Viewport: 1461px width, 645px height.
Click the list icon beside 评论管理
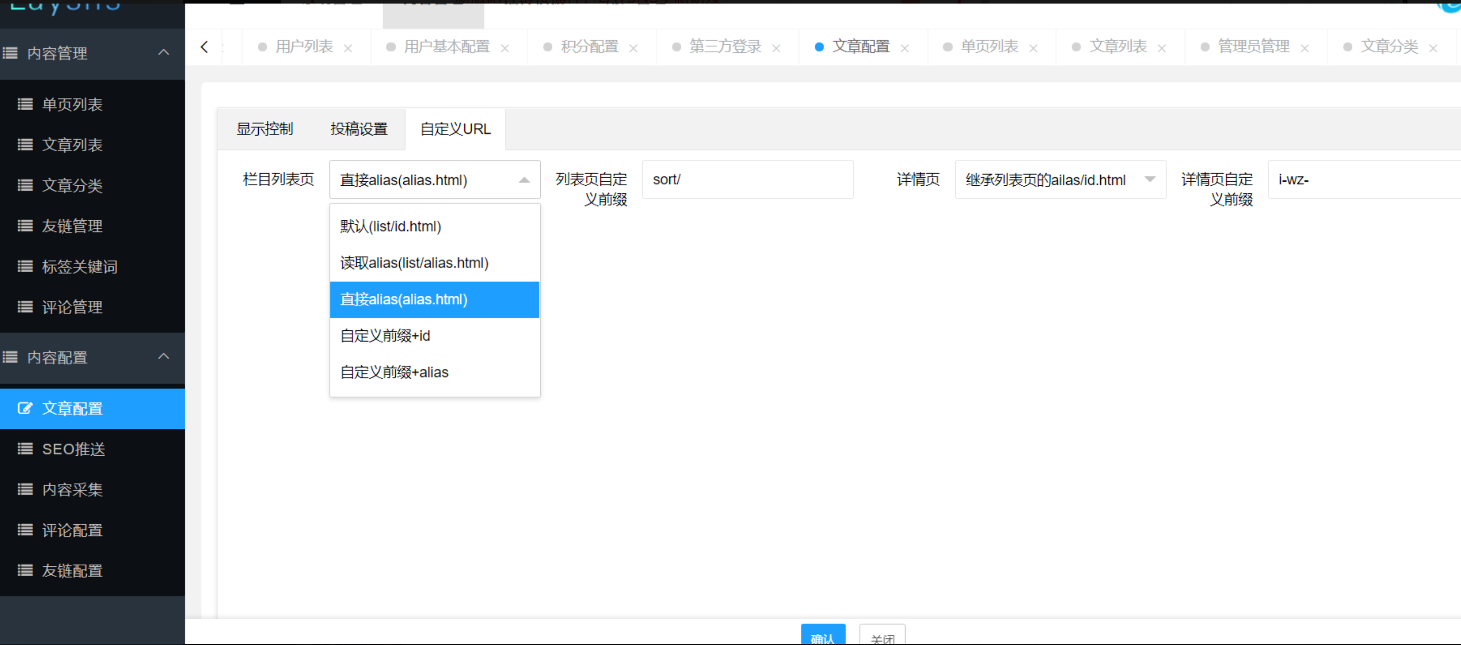(x=25, y=307)
